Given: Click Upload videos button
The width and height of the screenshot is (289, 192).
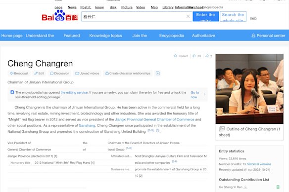Looking at the screenshot, I should pyautogui.click(x=87, y=74).
